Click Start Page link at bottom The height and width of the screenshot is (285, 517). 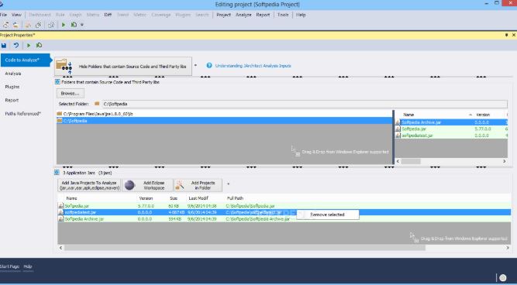pyautogui.click(x=9, y=266)
